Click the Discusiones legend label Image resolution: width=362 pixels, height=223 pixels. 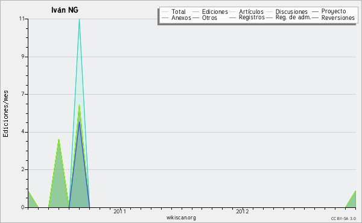[x=291, y=11]
